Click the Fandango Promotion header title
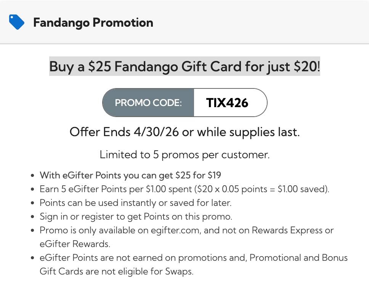 click(93, 22)
